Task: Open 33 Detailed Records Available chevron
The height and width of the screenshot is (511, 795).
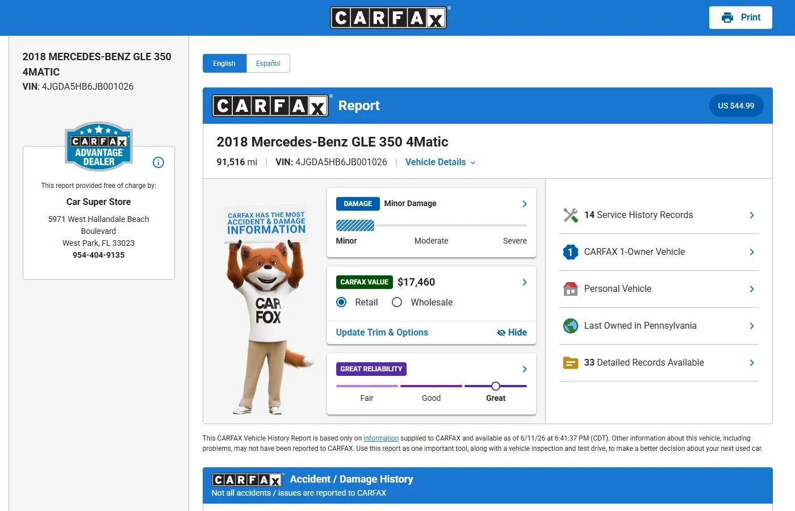Action: [752, 363]
